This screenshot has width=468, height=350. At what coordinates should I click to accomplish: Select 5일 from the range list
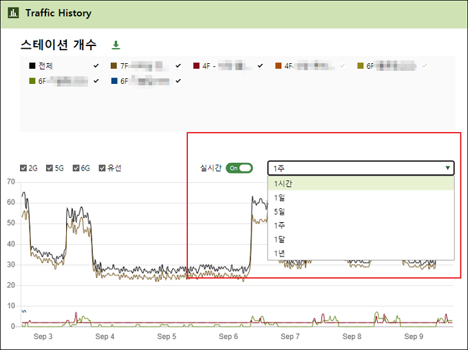(361, 211)
